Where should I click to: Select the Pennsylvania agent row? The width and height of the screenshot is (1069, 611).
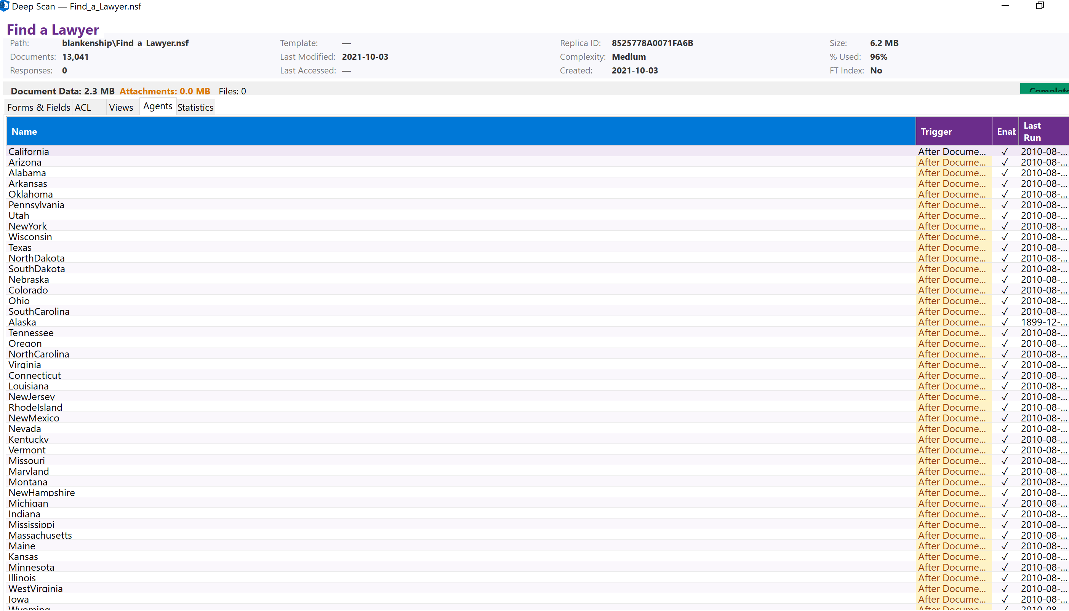tap(252, 205)
